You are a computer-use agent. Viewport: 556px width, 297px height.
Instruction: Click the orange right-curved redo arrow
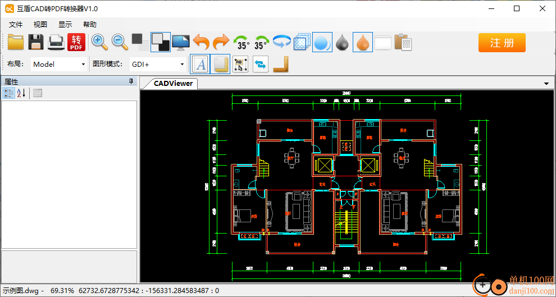pyautogui.click(x=221, y=42)
